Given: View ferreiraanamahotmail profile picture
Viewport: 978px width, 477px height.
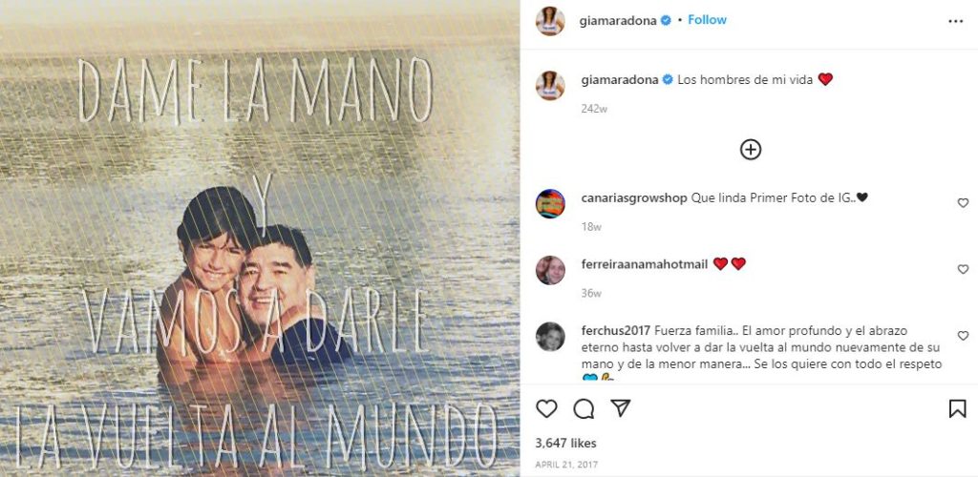Looking at the screenshot, I should click(550, 270).
